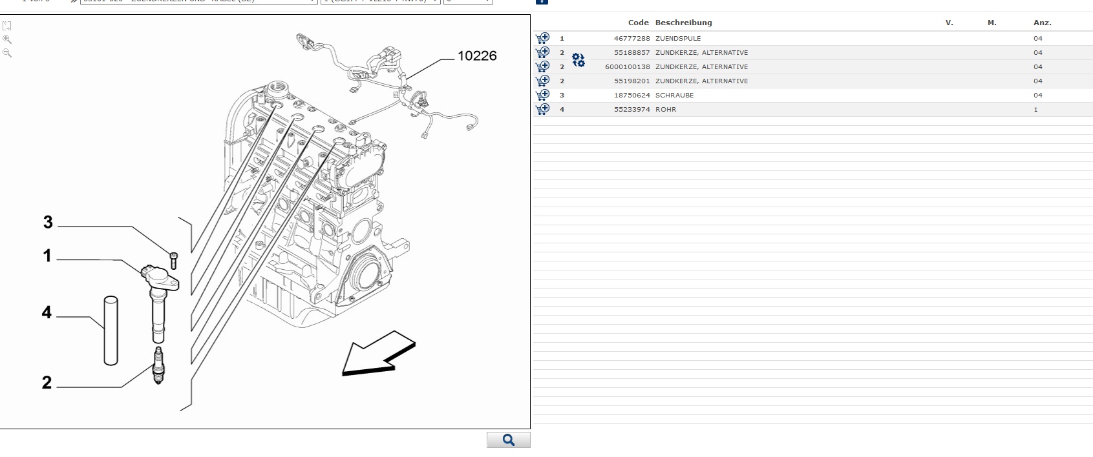Add ROHR 55233974 to cart
The width and height of the screenshot is (1093, 457).
tap(542, 109)
